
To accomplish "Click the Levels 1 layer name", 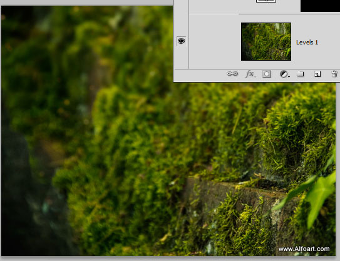I will click(x=307, y=43).
